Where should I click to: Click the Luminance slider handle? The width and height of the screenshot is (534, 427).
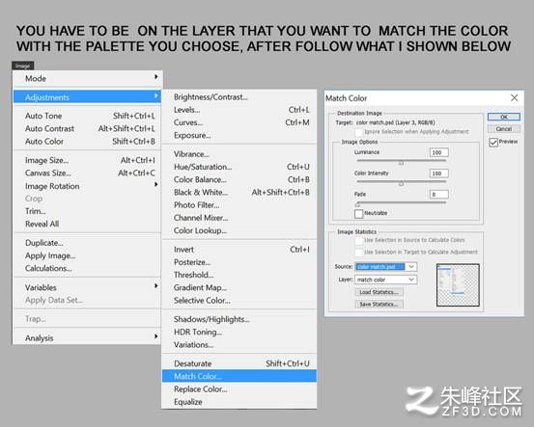pyautogui.click(x=401, y=163)
